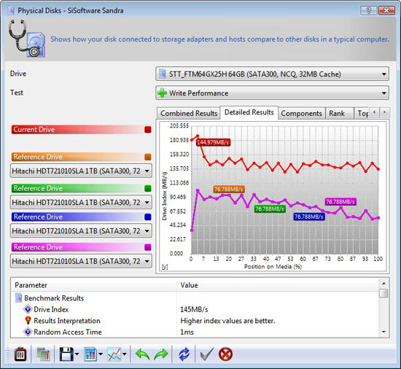The height and width of the screenshot is (369, 401).
Task: Click the stethoscope disk module icon
Action: 27,39
